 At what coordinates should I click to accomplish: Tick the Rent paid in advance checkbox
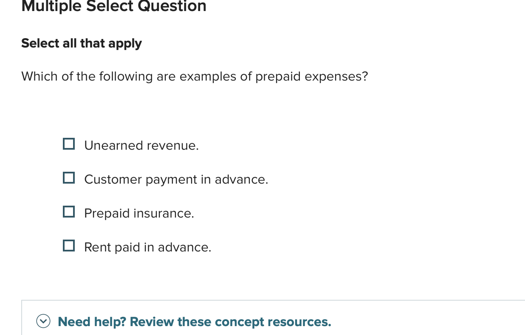pos(69,246)
